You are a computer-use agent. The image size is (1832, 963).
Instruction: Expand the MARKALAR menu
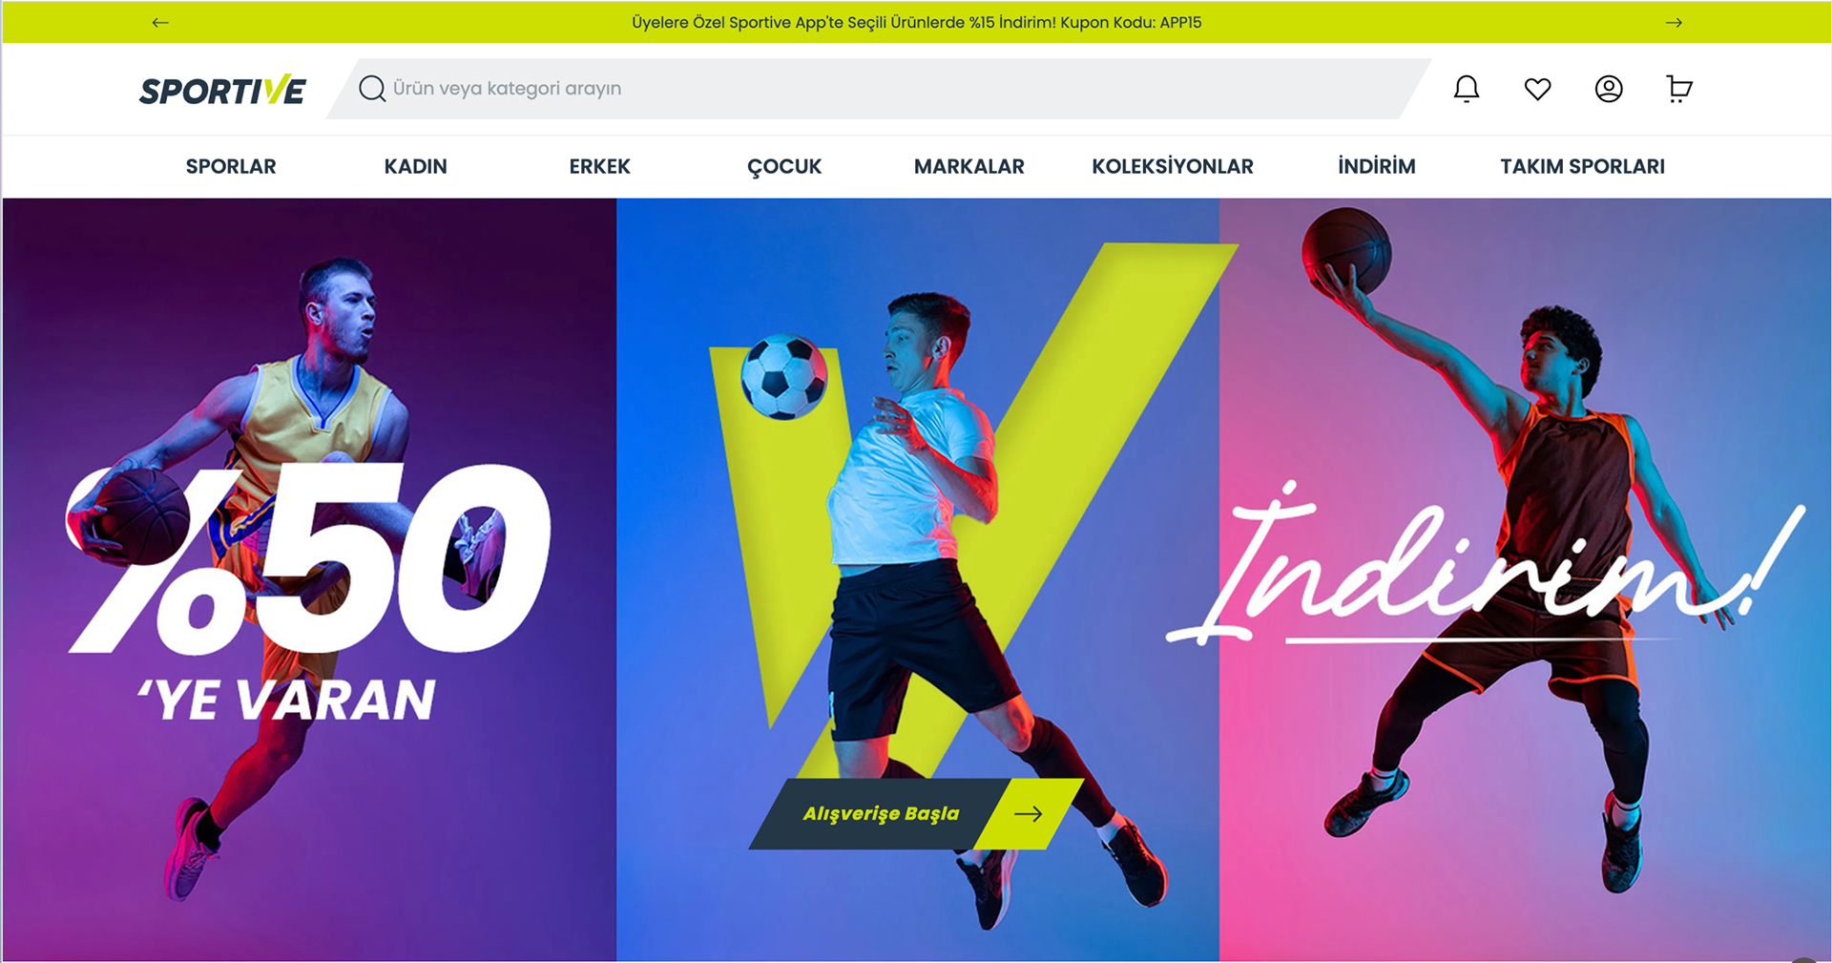click(969, 166)
